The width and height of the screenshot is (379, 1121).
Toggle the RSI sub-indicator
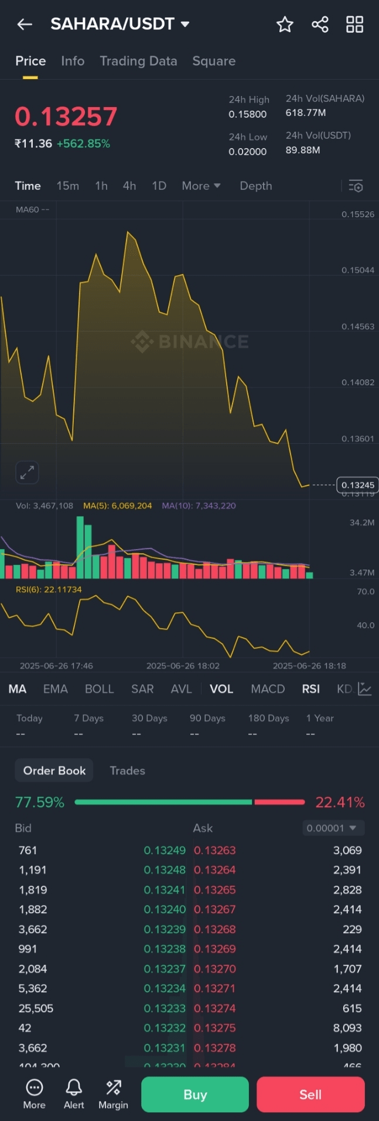click(311, 689)
